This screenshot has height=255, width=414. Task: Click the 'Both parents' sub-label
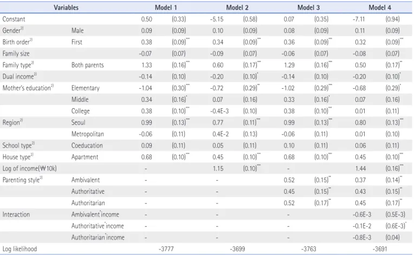click(87, 65)
